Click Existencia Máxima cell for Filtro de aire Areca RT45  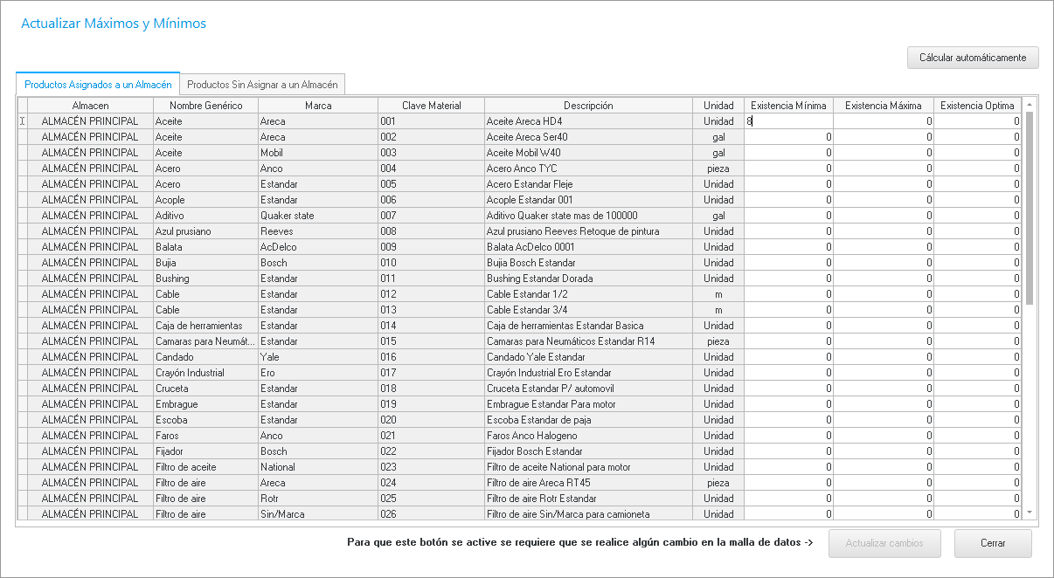883,483
